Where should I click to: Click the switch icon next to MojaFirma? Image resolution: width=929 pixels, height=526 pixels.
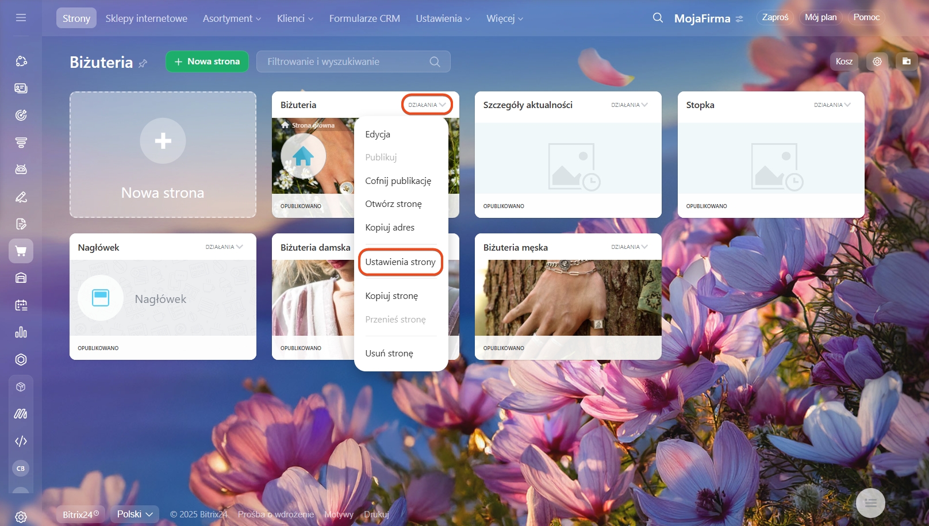point(739,19)
